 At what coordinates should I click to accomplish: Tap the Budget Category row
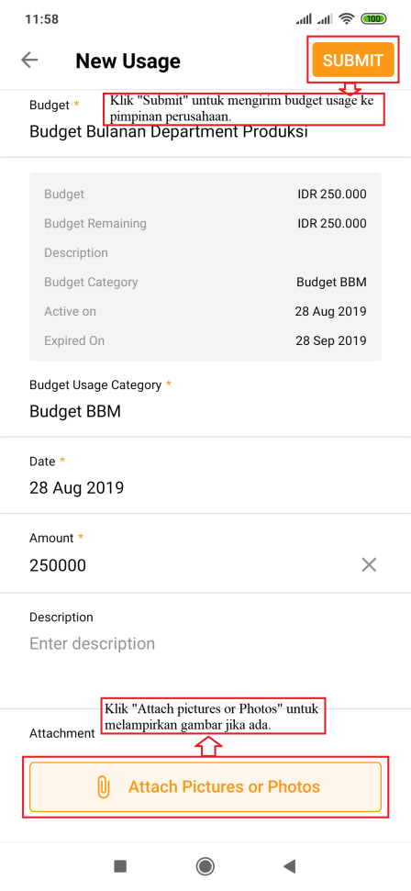click(205, 282)
